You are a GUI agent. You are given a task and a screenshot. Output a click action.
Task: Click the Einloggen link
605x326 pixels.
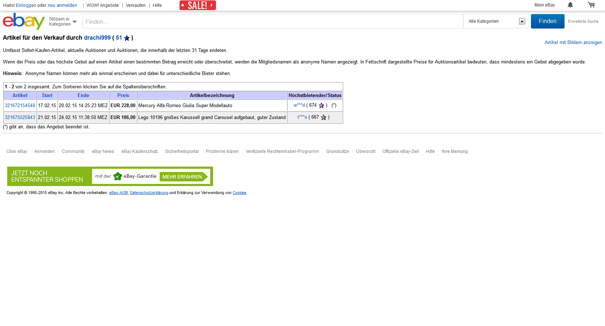tap(26, 5)
